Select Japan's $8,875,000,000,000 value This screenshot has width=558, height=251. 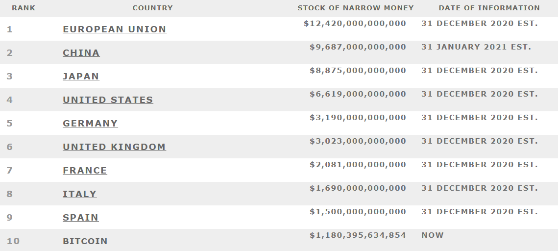(358, 71)
